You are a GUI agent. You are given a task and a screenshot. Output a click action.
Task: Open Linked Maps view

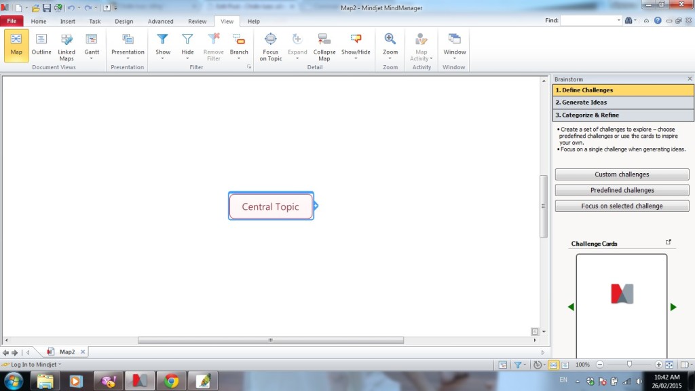pos(67,45)
